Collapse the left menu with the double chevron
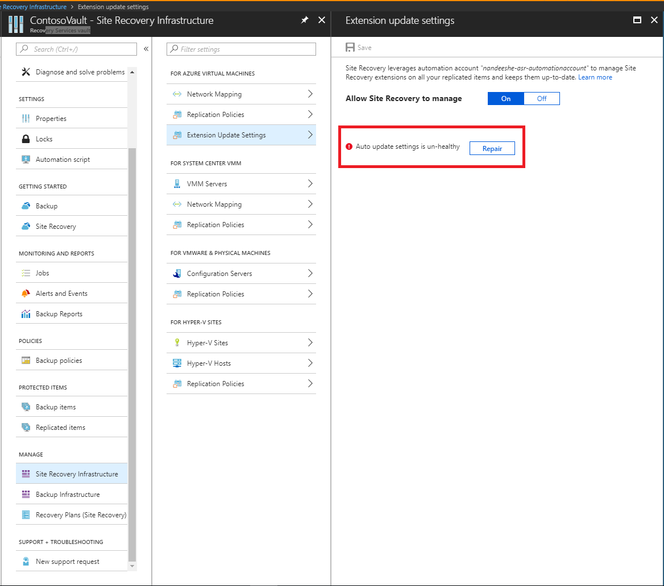Viewport: 664px width, 586px height. (146, 49)
